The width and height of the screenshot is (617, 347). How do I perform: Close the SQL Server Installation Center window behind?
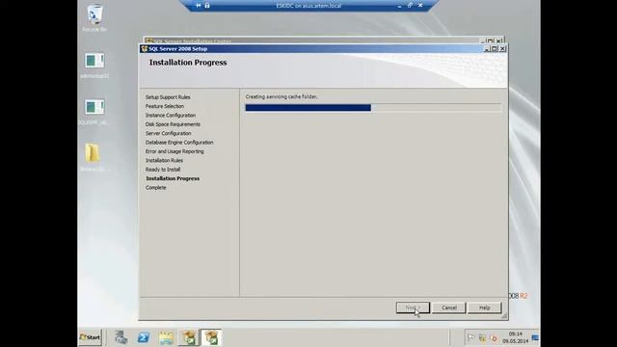[x=499, y=40]
